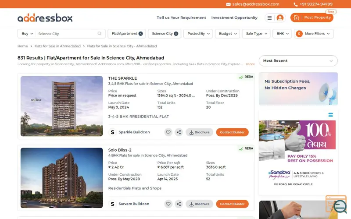Image resolution: width=351 pixels, height=219 pixels.
Task: Click the No Subscription Fees banner
Action: [298, 89]
